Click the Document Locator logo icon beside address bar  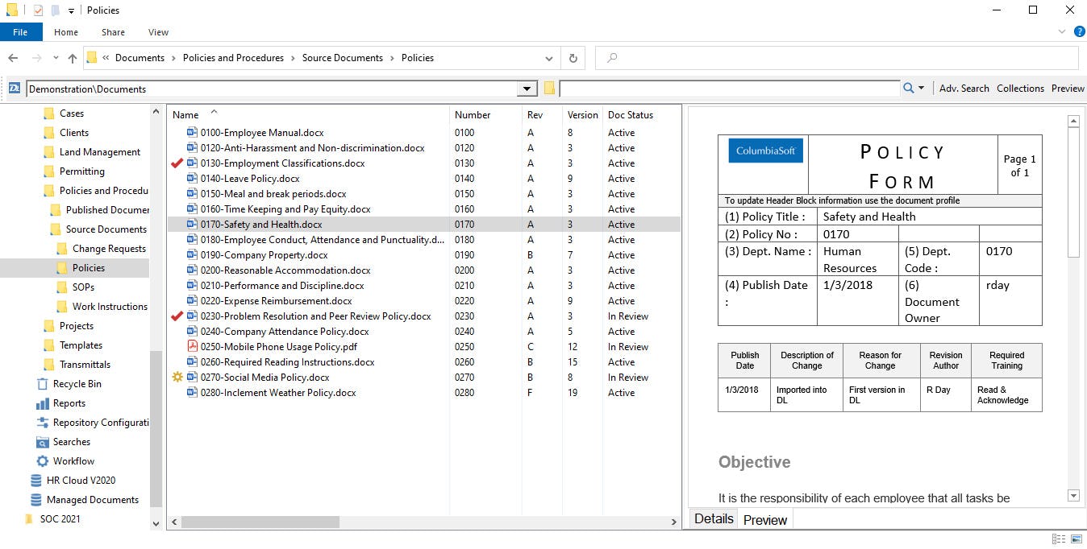(x=13, y=88)
